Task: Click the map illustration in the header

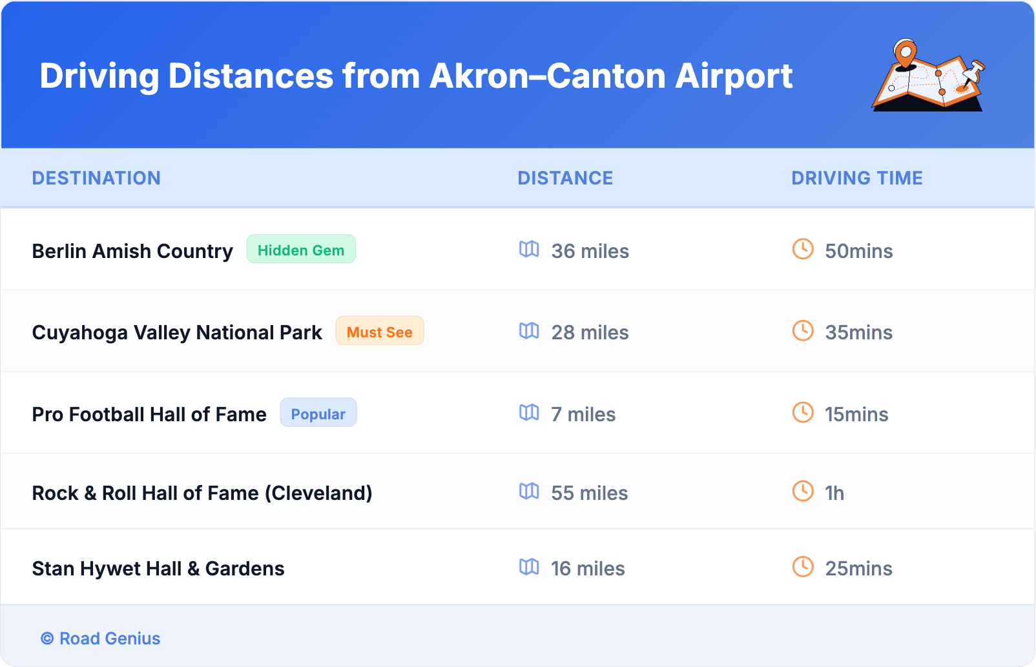Action: coord(927,75)
